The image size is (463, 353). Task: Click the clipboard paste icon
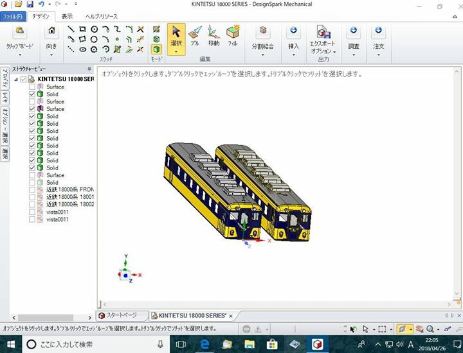[20, 30]
